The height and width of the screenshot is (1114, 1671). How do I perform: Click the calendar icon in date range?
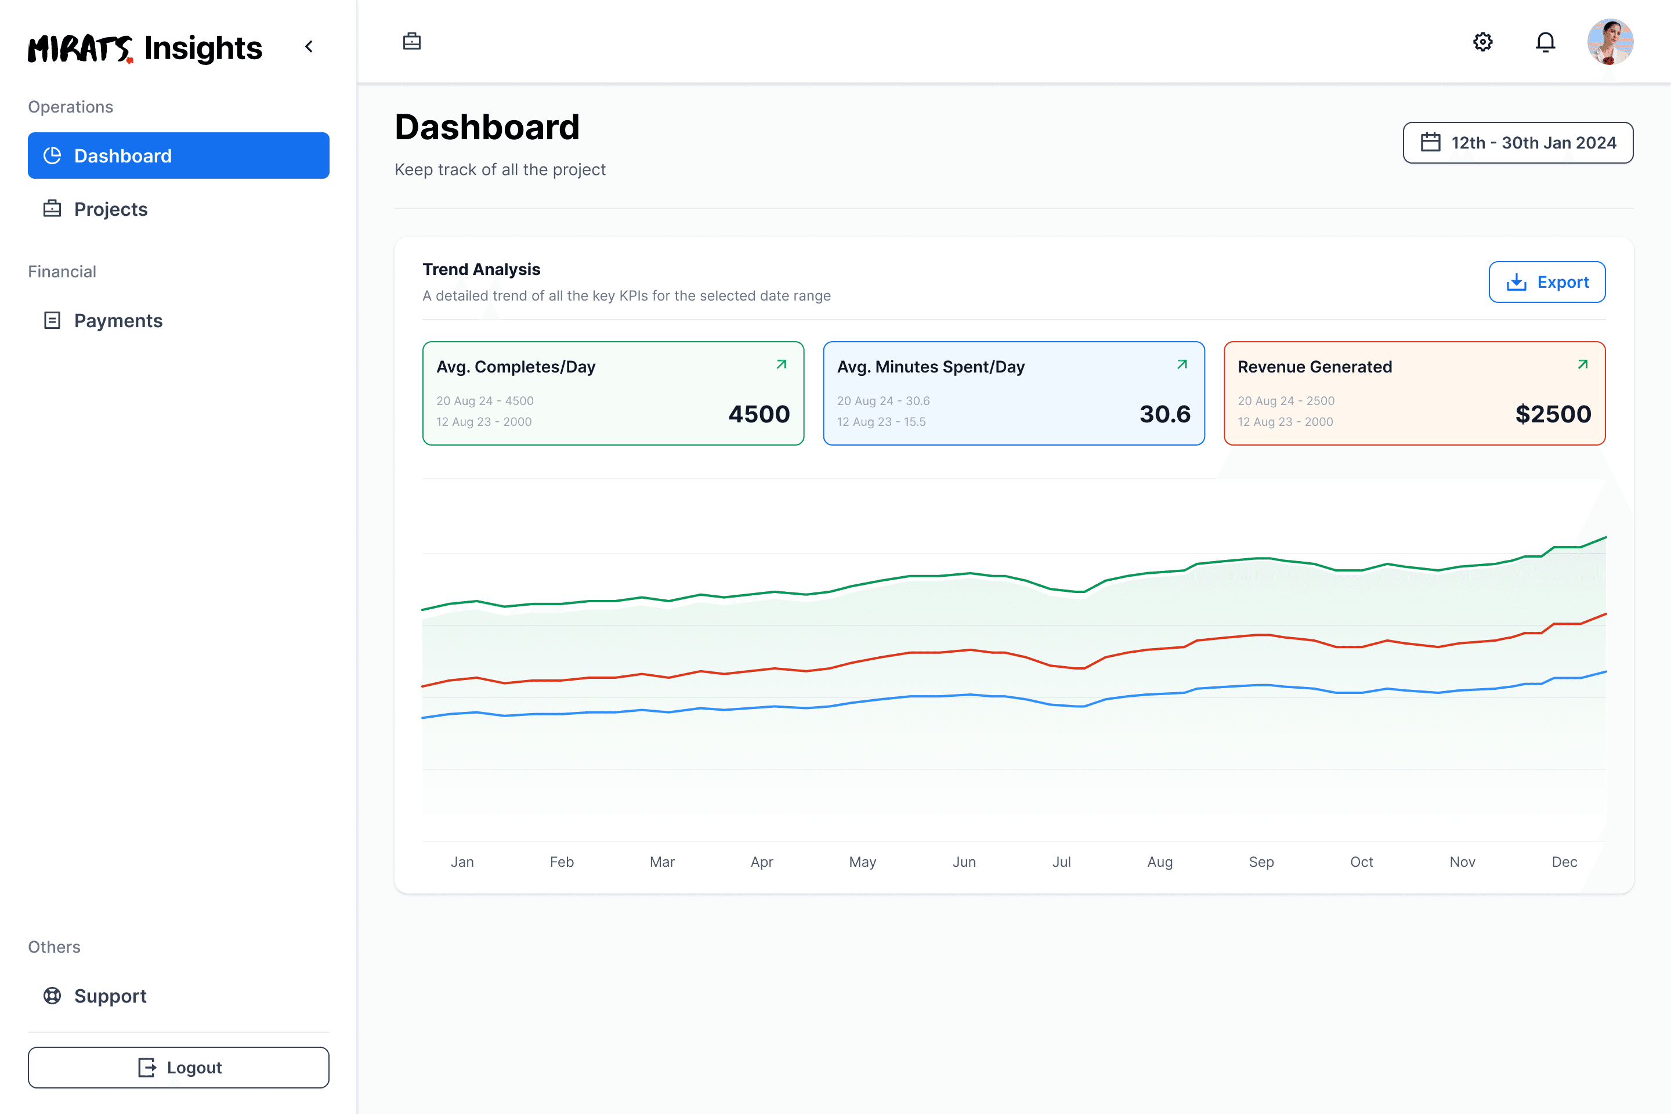pyautogui.click(x=1430, y=143)
